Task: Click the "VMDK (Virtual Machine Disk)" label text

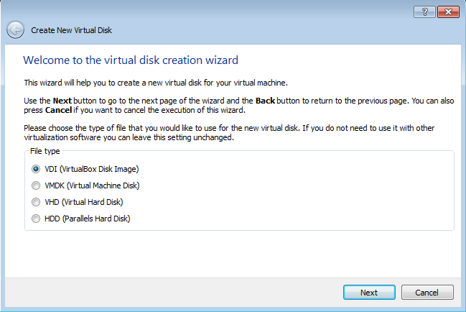Action: [92, 185]
